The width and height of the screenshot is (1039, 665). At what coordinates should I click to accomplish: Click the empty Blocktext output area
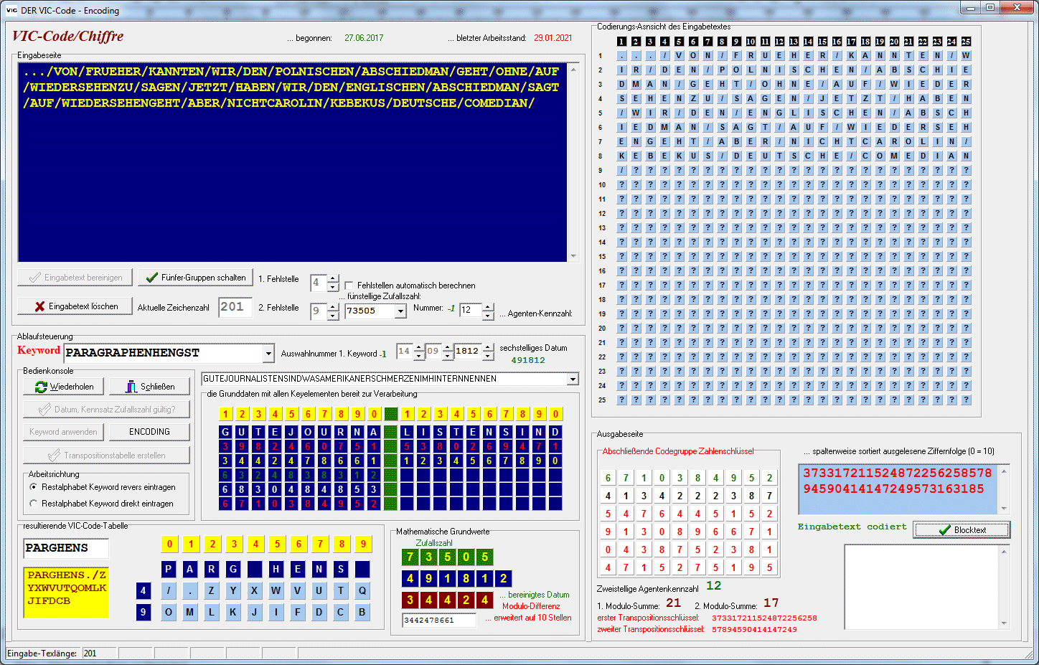click(921, 587)
